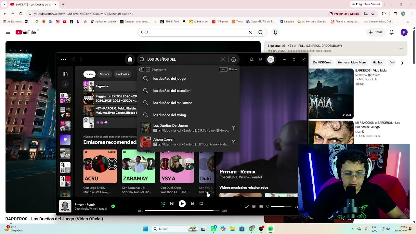Open Spotify notifications bell
The height and width of the screenshot is (234, 416).
252,59
